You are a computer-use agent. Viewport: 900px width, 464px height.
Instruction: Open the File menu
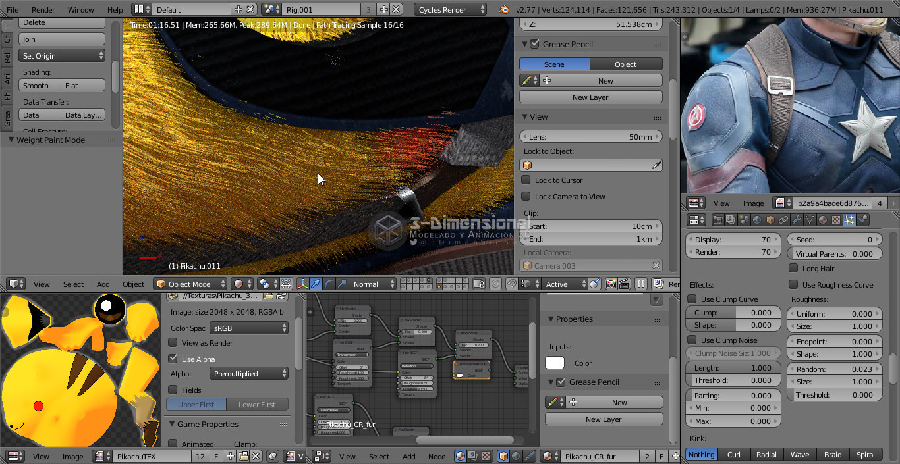[x=13, y=9]
